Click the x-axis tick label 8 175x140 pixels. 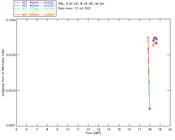[x=47, y=129]
